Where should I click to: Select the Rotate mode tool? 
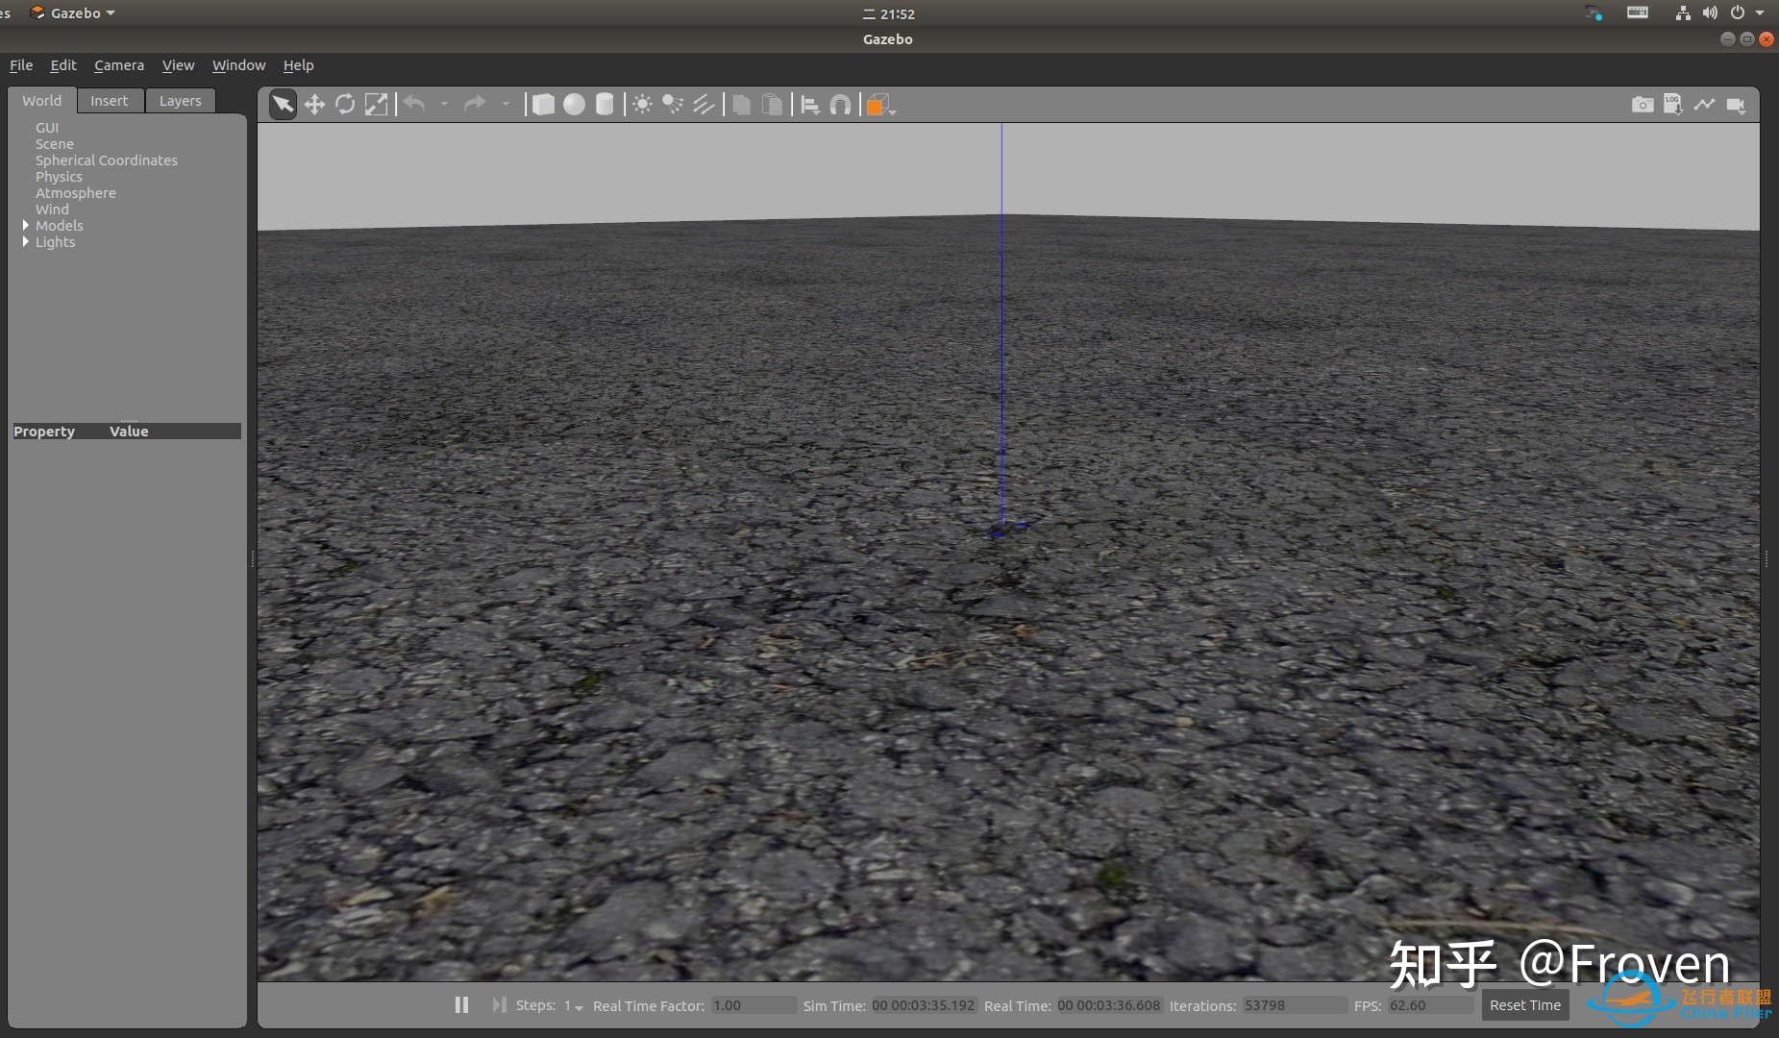[x=345, y=105]
